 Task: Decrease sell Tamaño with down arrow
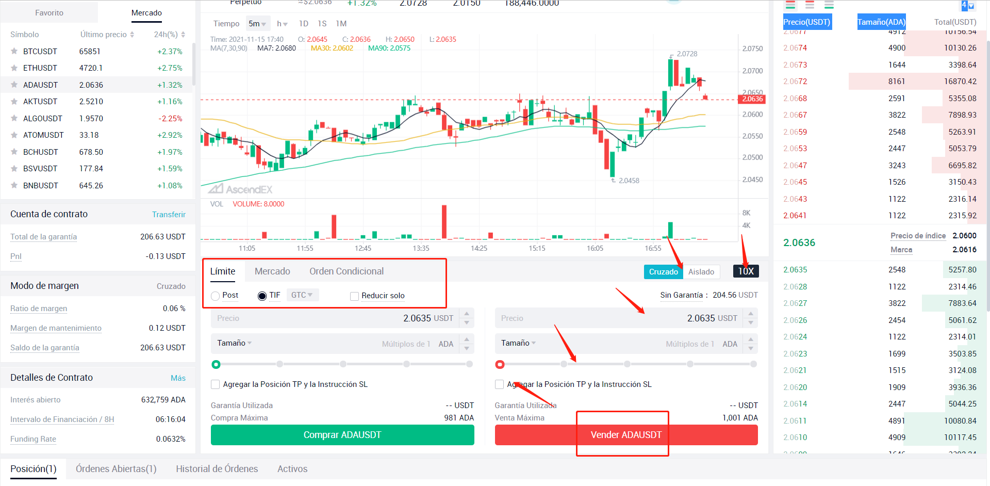751,348
